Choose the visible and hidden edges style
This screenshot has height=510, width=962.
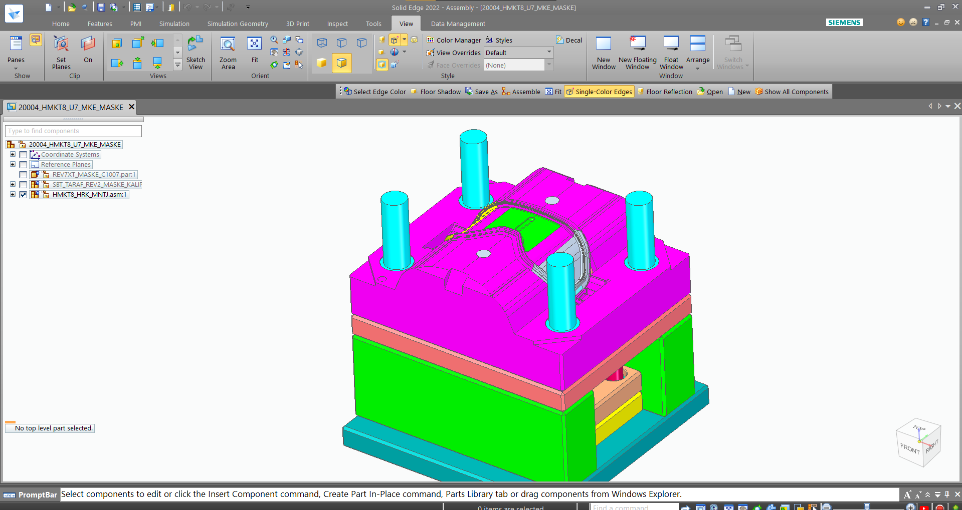coord(342,43)
